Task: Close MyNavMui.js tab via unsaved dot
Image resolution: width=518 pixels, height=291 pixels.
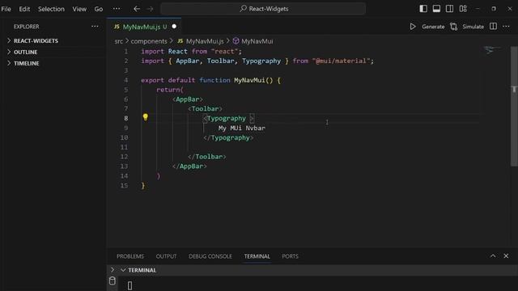Action: click(x=174, y=27)
